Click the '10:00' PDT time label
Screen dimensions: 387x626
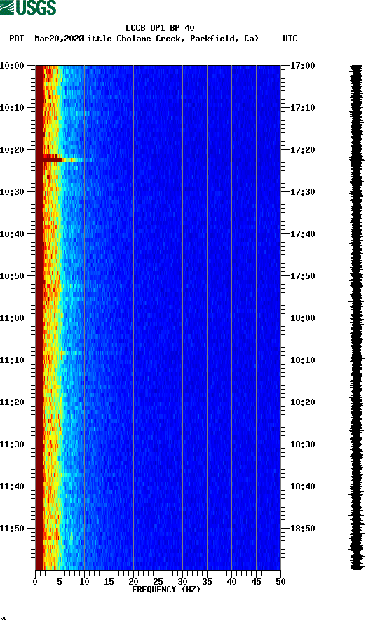click(x=12, y=65)
